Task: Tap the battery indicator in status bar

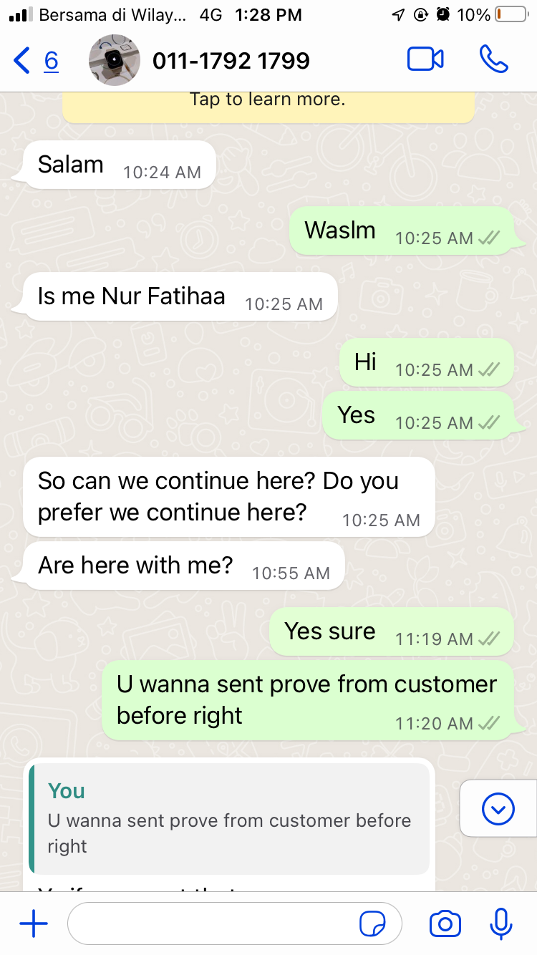Action: [511, 14]
